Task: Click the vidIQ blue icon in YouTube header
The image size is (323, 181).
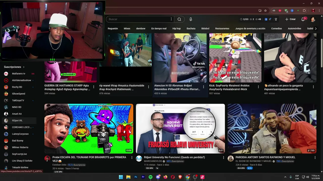Action: point(266,19)
